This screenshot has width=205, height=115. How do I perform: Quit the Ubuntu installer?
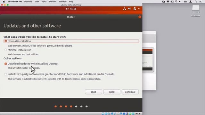coord(93,92)
